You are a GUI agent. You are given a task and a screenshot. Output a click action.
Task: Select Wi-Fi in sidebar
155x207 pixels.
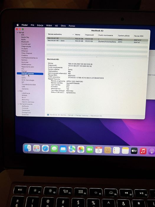pos(24,97)
